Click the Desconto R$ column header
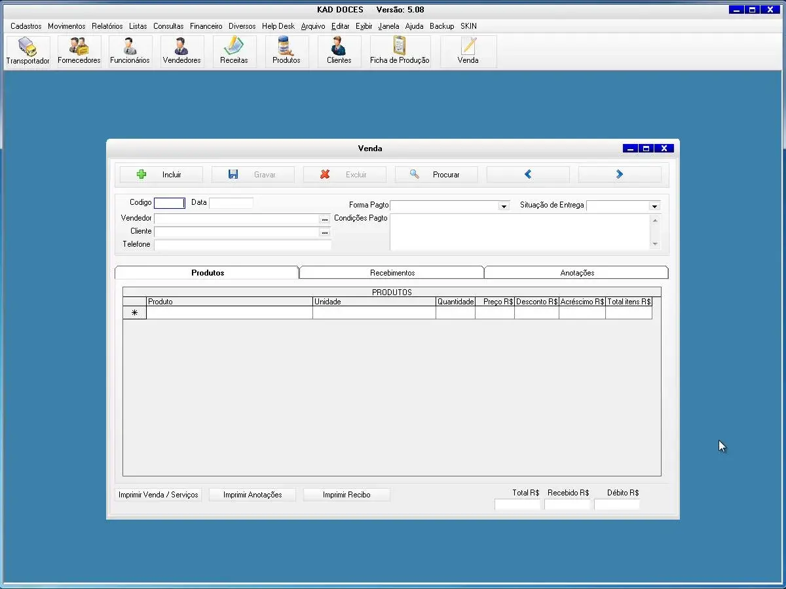The width and height of the screenshot is (786, 589). [x=536, y=302]
